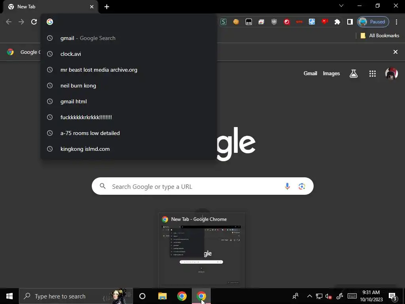Go forward with the right arrow button
The image size is (405, 304).
[x=21, y=22]
